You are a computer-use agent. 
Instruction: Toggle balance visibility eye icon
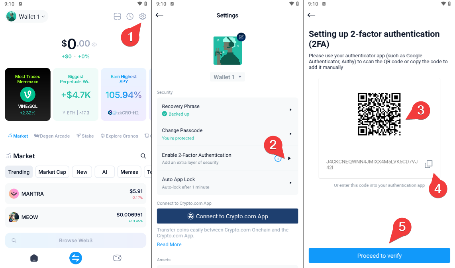(94, 44)
